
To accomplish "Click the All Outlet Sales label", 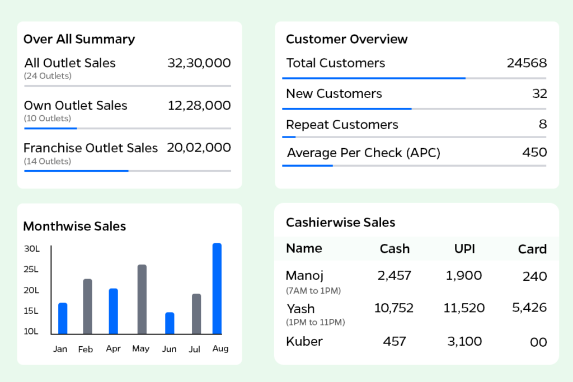I will pos(70,63).
